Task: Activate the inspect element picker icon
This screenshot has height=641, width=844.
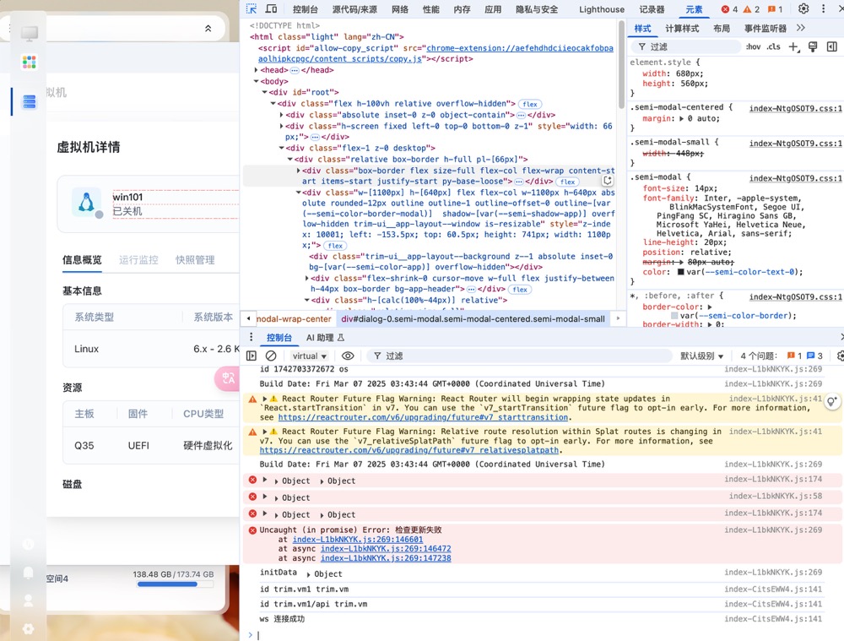Action: point(252,8)
